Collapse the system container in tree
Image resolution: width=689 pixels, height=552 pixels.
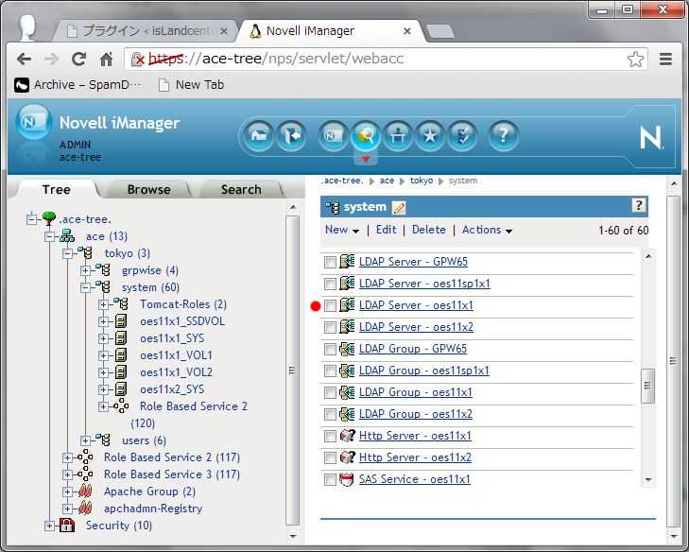[86, 288]
